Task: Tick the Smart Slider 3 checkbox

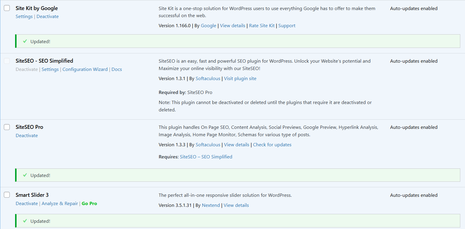Action: point(7,195)
